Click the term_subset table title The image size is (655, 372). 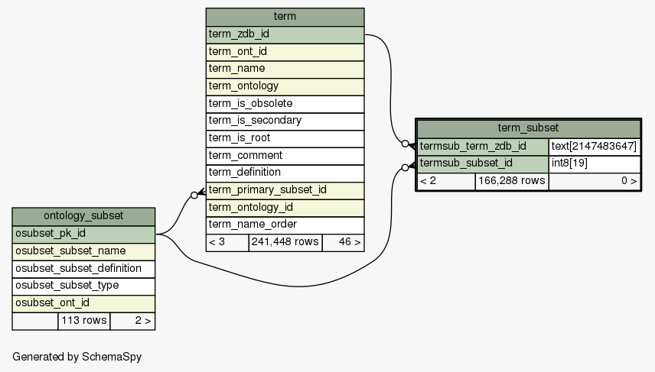[527, 128]
